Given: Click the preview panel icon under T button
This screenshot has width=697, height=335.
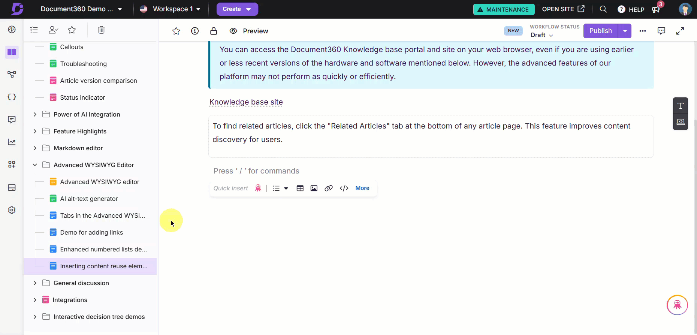Looking at the screenshot, I should [x=681, y=122].
